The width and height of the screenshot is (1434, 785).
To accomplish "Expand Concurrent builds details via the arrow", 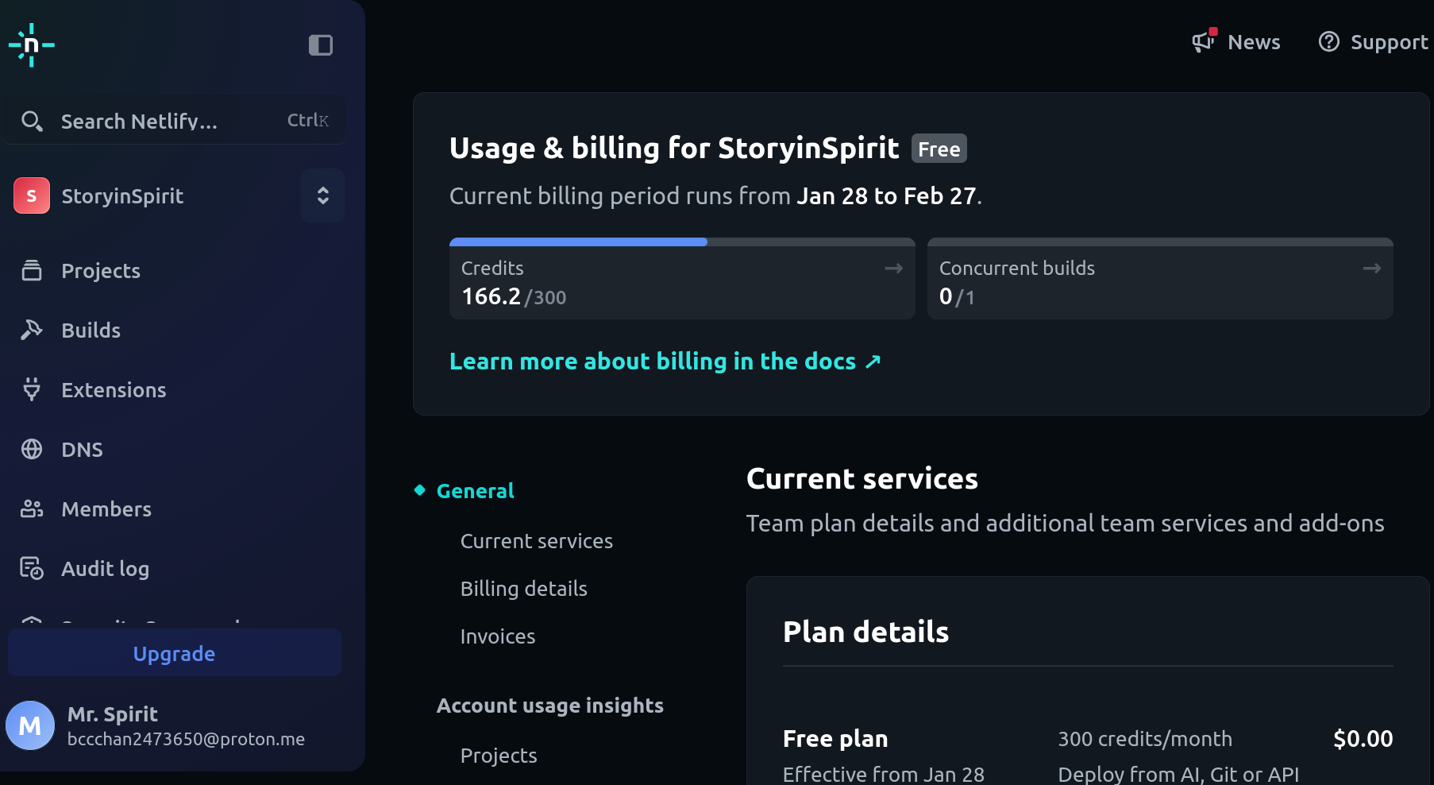I will coord(1370,268).
